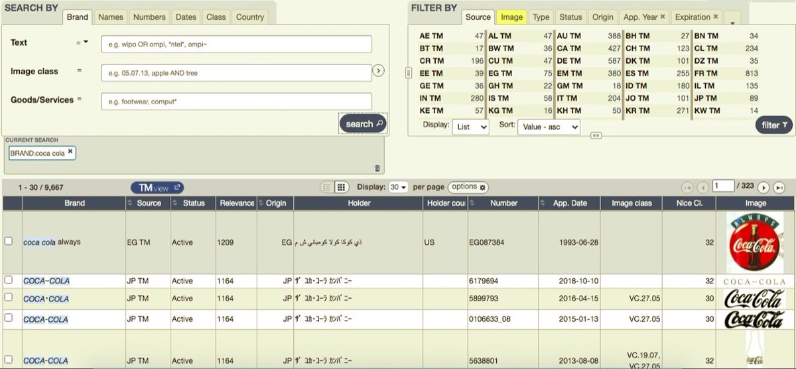The image size is (796, 369).
Task: Filter by EG TM source
Action: click(520, 74)
